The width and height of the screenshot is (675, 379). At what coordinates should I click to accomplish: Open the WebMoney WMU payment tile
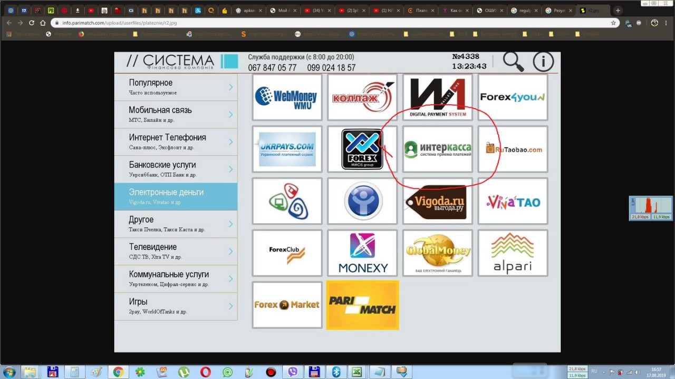[x=287, y=97]
